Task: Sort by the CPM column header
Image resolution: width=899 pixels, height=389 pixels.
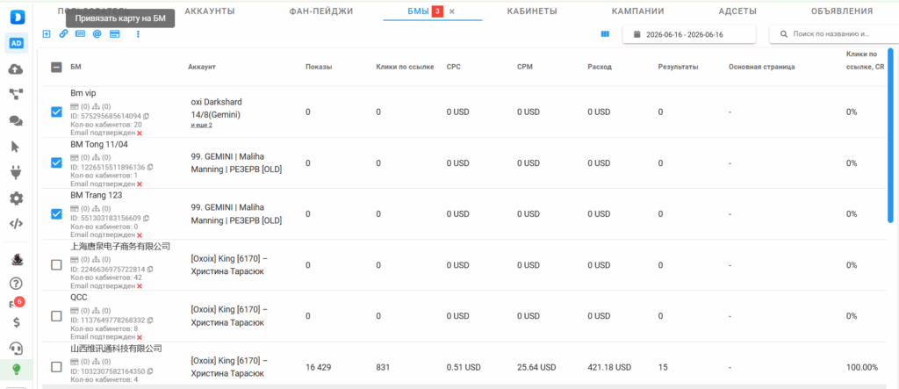Action: [525, 67]
